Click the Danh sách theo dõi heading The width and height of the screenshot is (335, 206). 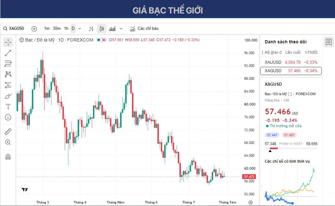pyautogui.click(x=286, y=42)
